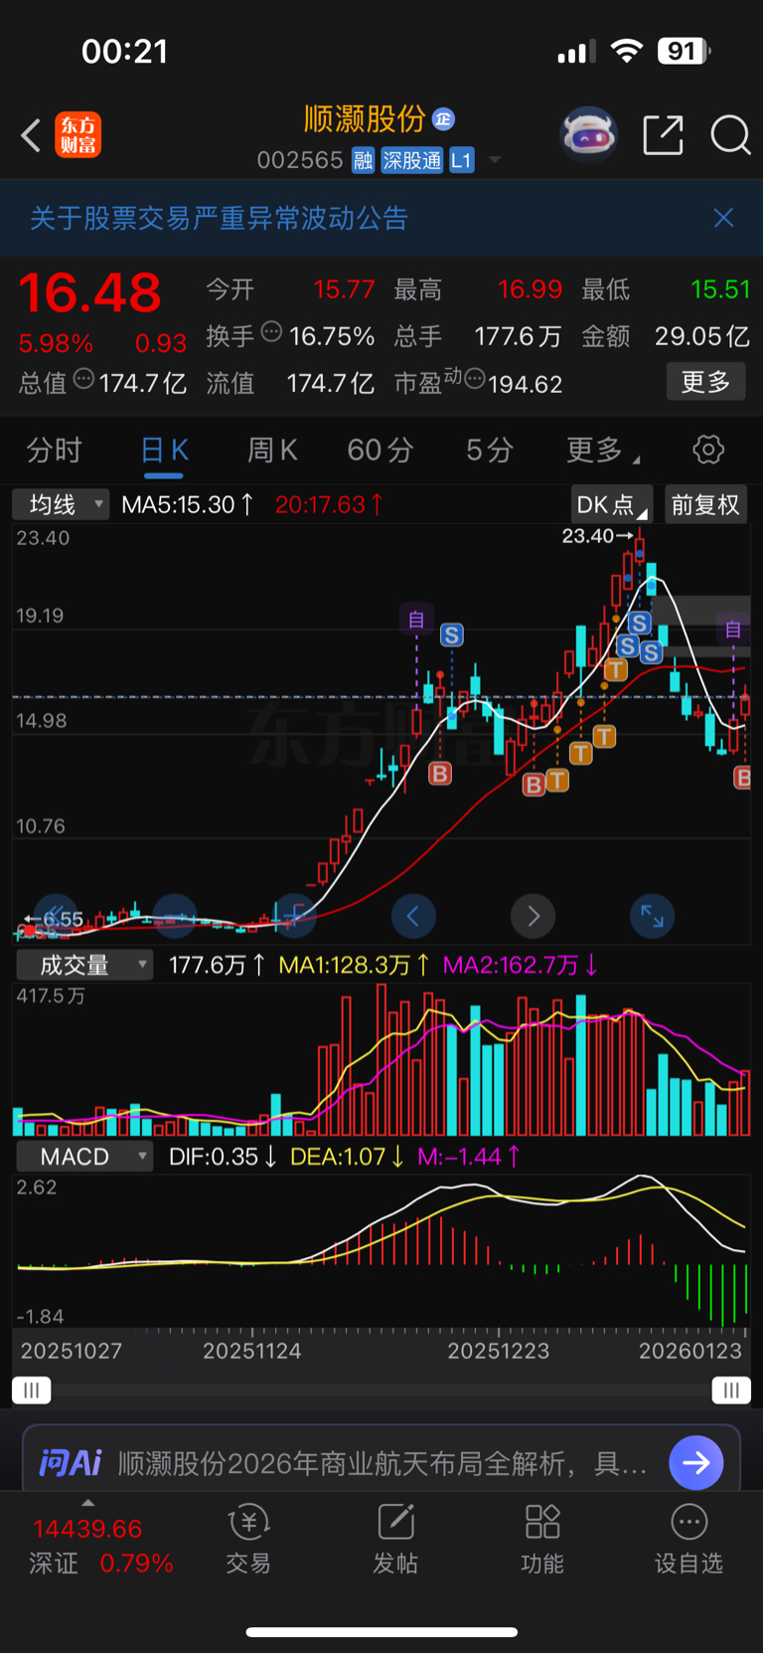Tap the MA1:128.3万 volume value
The width and height of the screenshot is (763, 1654).
[x=354, y=965]
